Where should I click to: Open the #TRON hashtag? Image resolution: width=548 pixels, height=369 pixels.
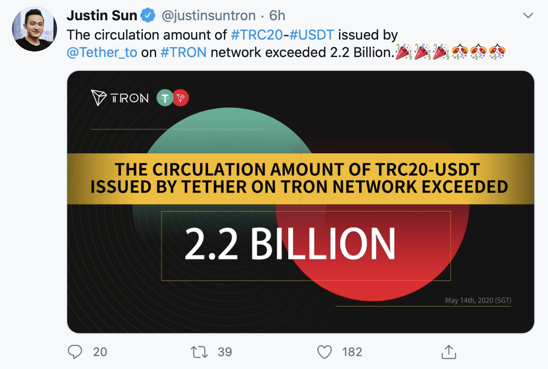183,52
